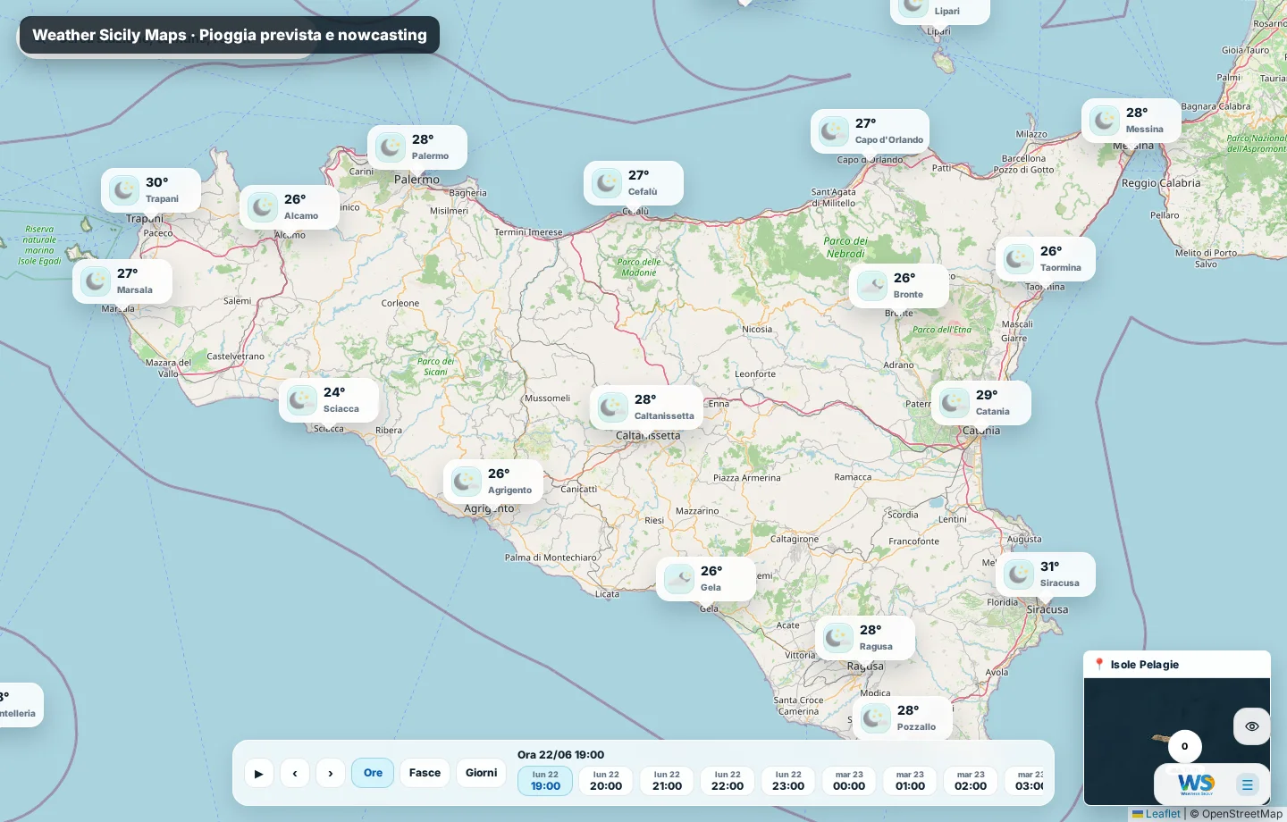The image size is (1287, 822).
Task: Click the Isole Pelagie inset header
Action: click(x=1177, y=665)
